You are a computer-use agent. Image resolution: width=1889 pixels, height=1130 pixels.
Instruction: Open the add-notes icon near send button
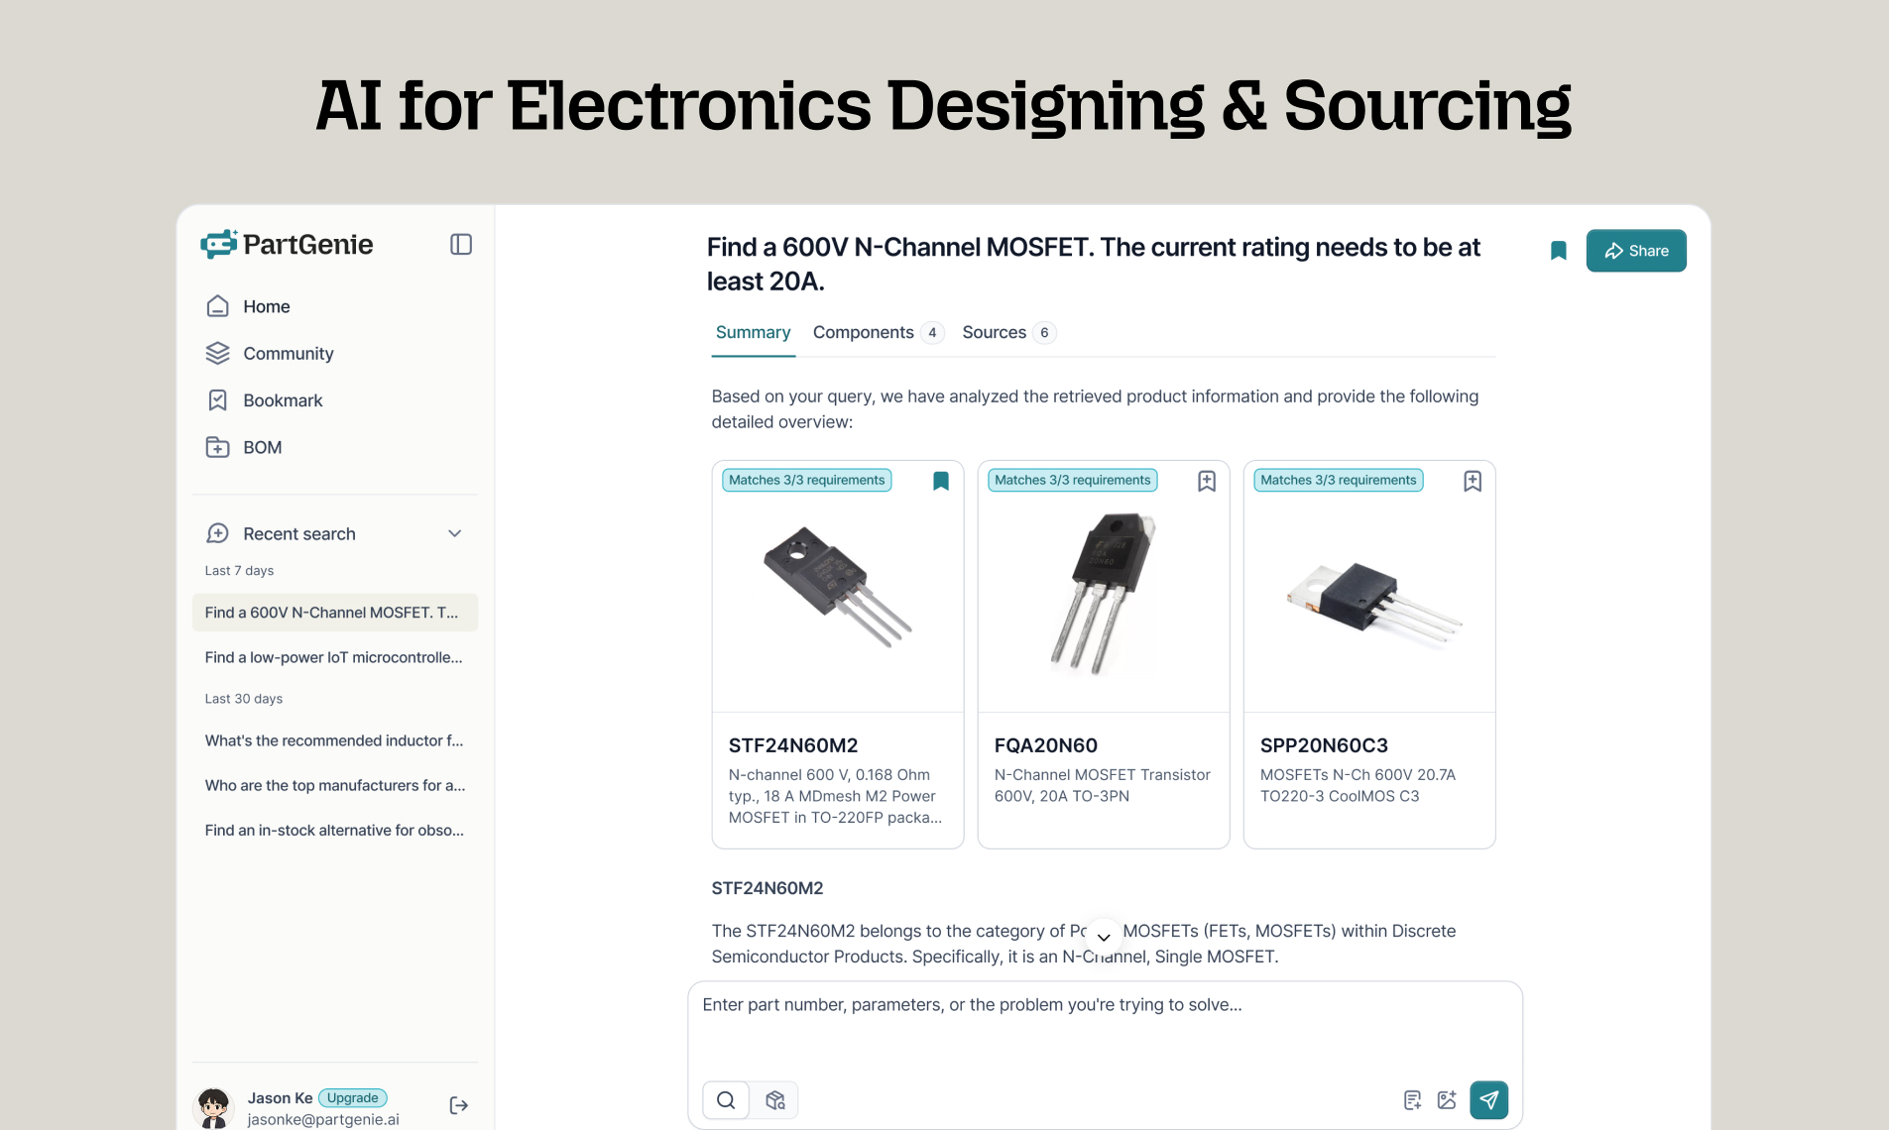(1411, 1099)
